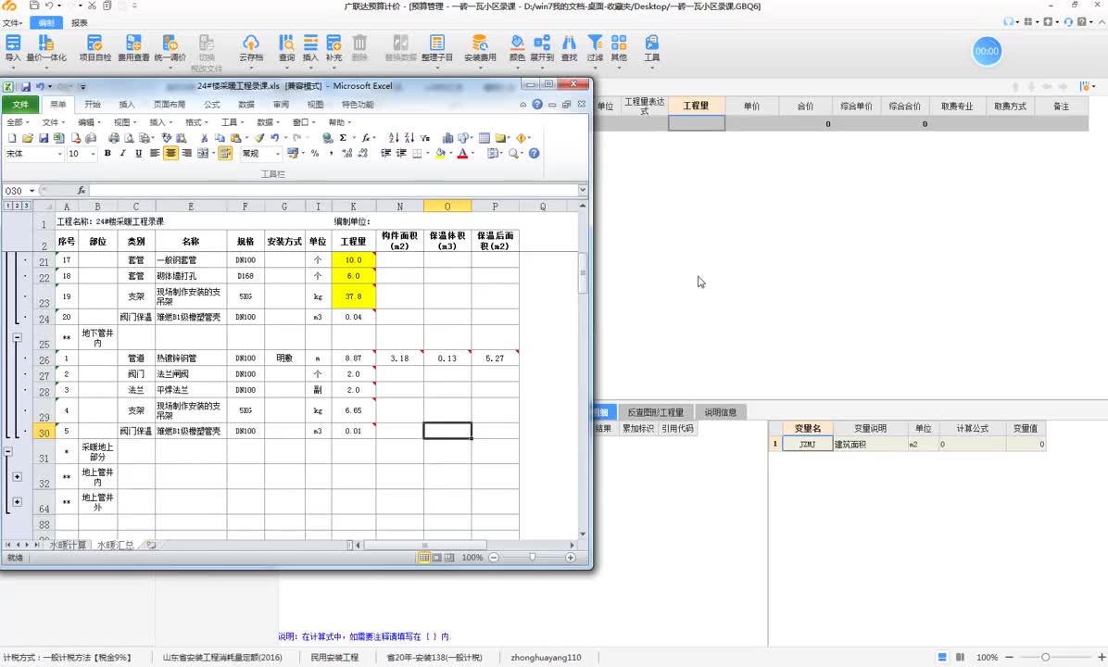The image size is (1108, 667).
Task: Switch to Normal view in Excel status bar
Action: [424, 558]
